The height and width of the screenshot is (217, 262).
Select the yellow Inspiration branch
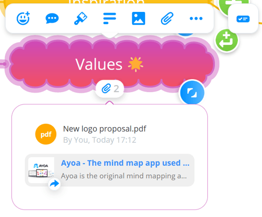[106, 2]
